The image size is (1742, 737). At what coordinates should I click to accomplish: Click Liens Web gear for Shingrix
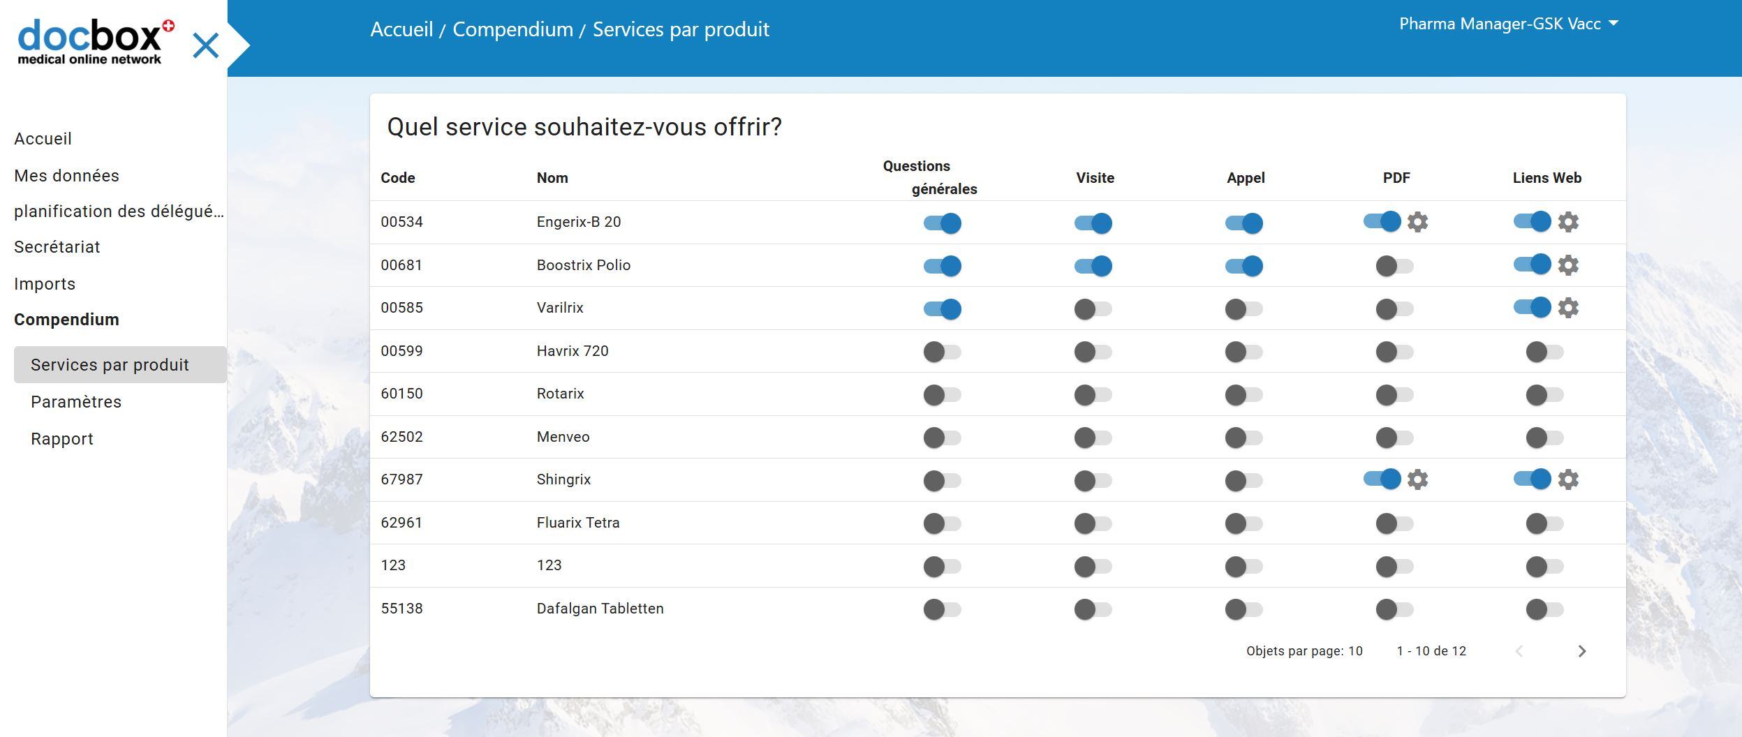[1568, 479]
